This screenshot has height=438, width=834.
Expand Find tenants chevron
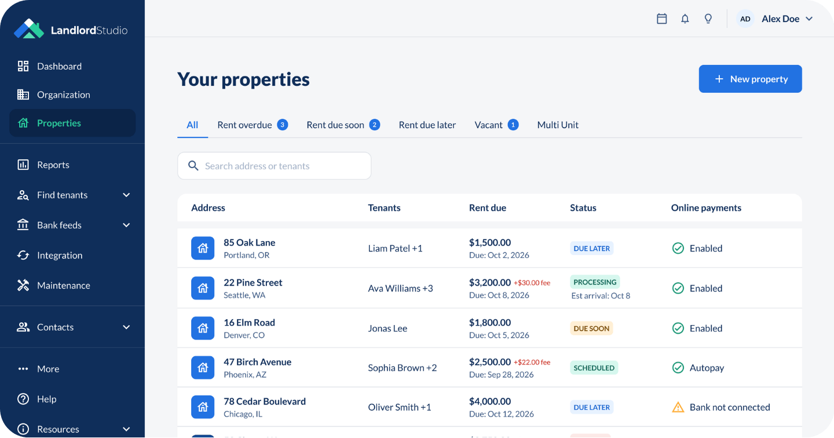[126, 195]
